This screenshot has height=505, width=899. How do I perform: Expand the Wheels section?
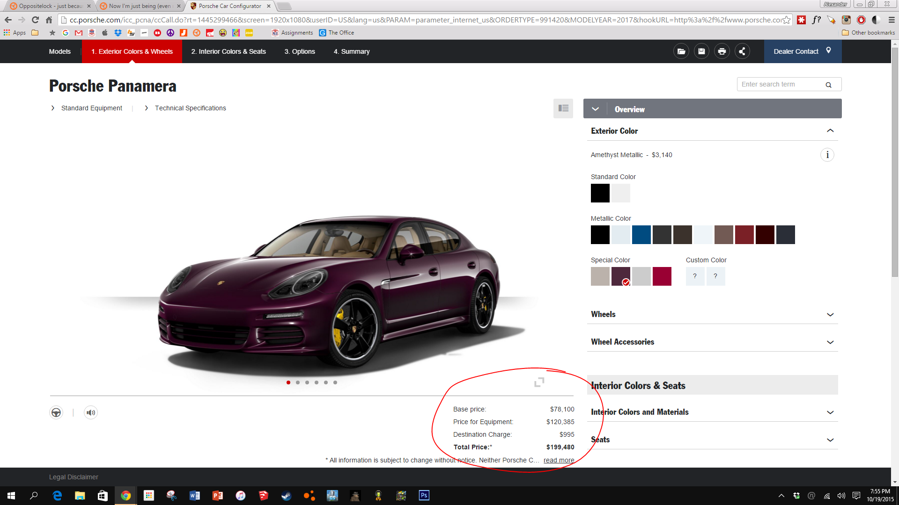click(830, 314)
